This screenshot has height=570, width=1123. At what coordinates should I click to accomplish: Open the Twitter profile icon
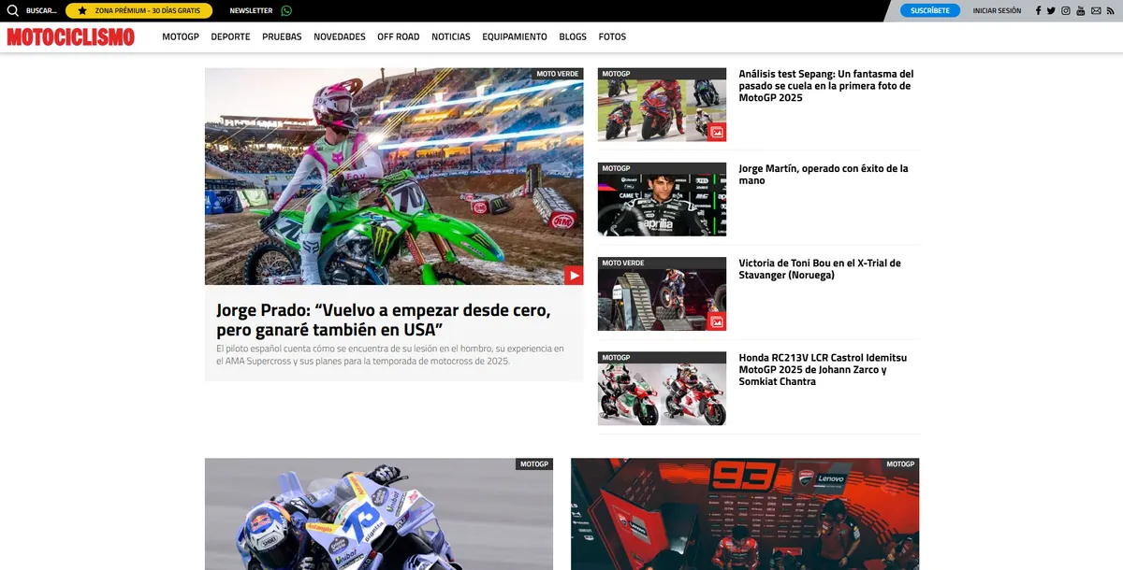[x=1051, y=10]
